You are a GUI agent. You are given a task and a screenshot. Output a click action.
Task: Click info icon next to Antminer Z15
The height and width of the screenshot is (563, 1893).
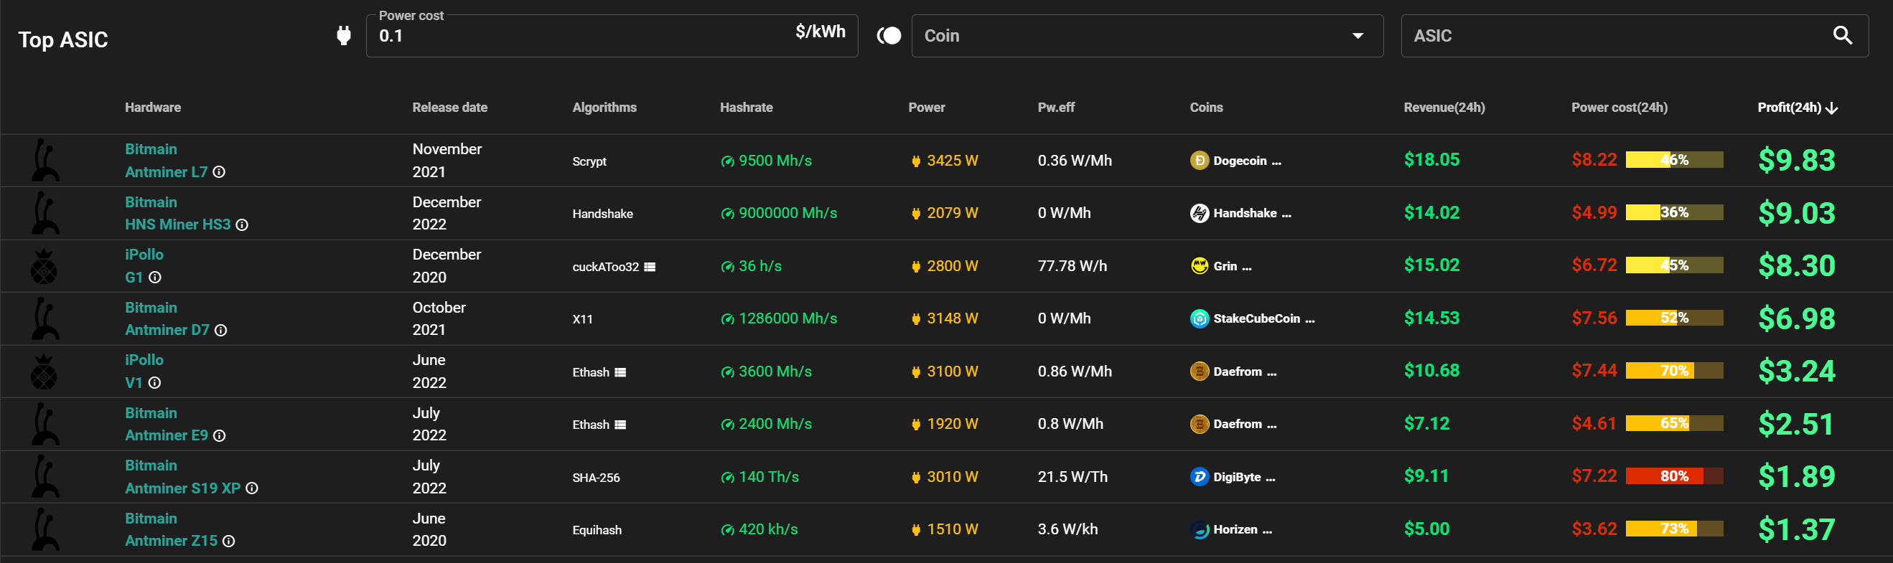coord(228,541)
